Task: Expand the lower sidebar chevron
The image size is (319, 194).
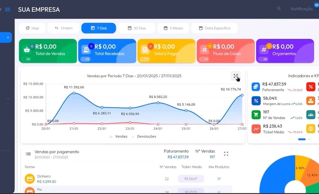Action: pos(8,99)
